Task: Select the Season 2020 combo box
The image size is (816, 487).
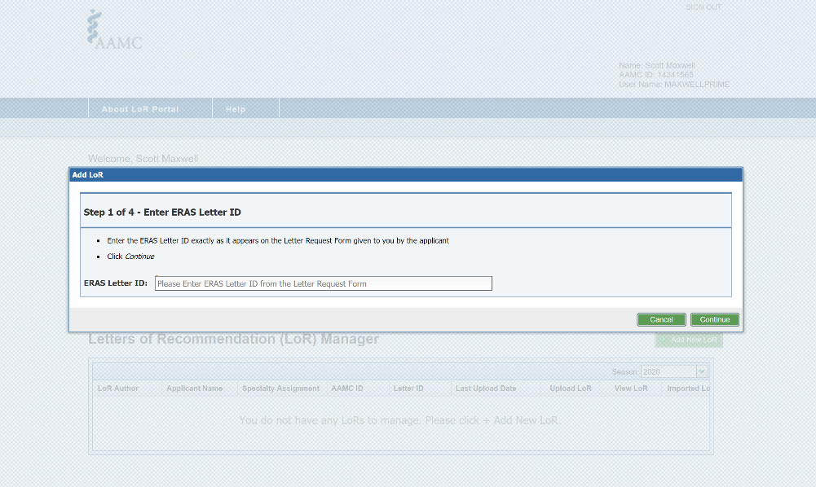Action: 668,371
